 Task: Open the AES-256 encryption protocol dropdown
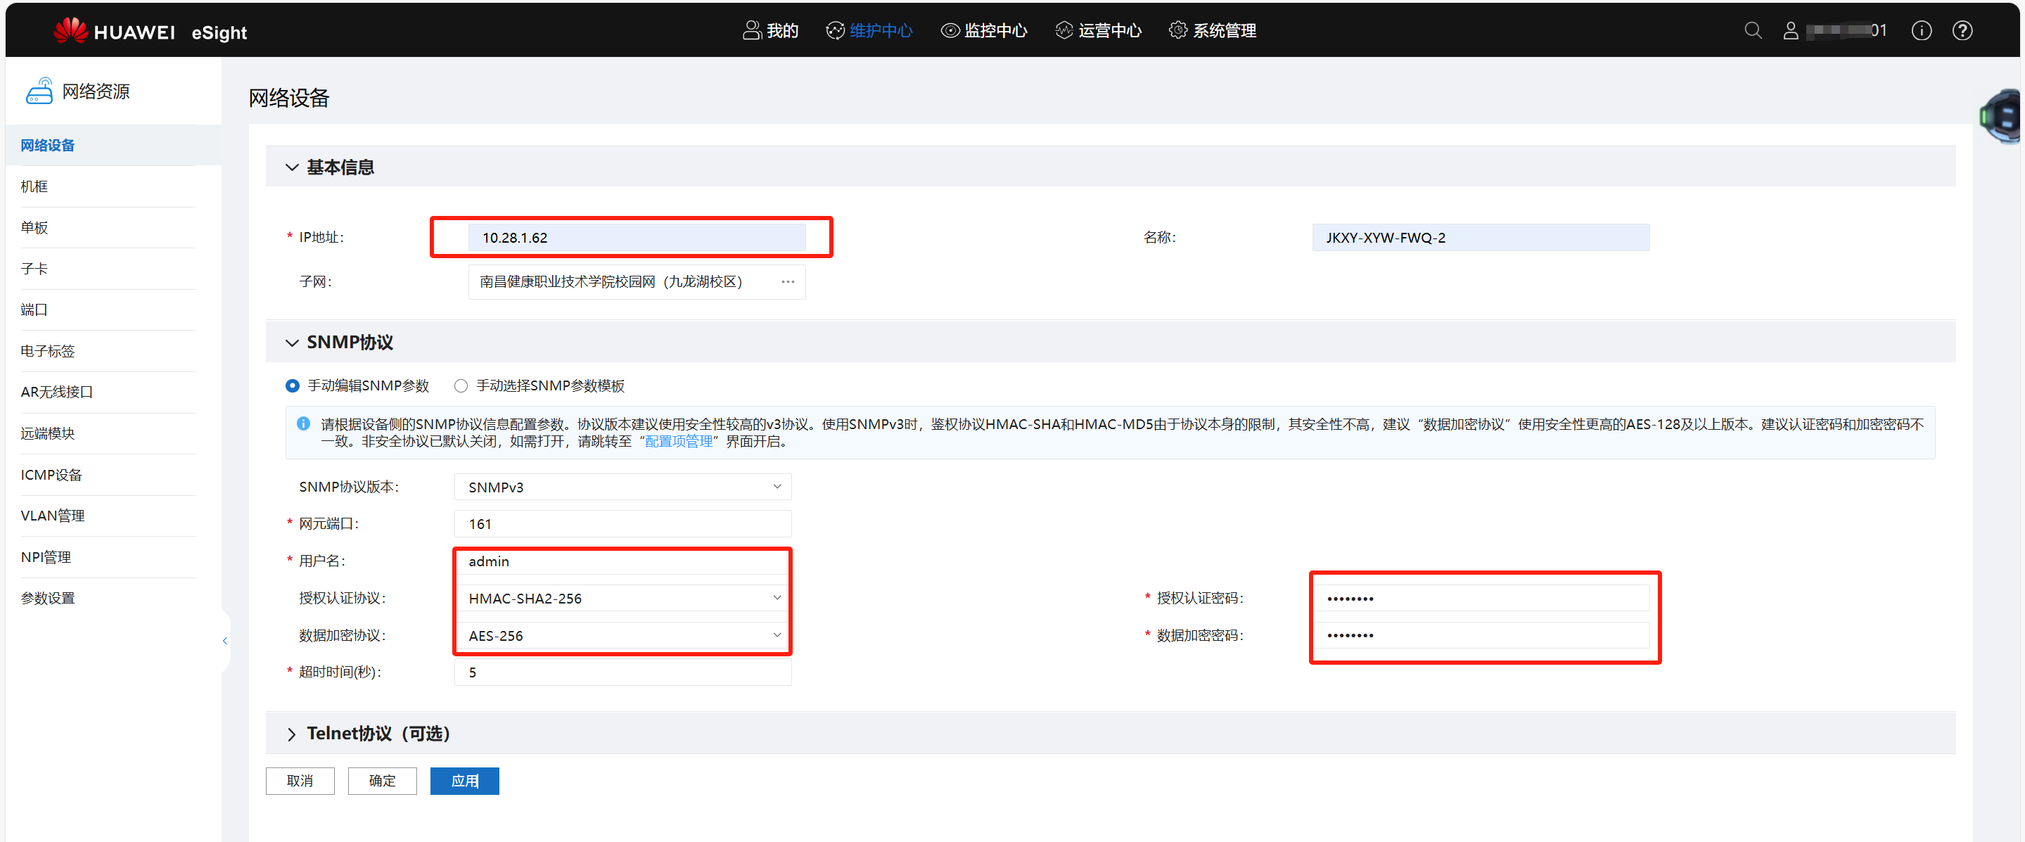tap(622, 635)
